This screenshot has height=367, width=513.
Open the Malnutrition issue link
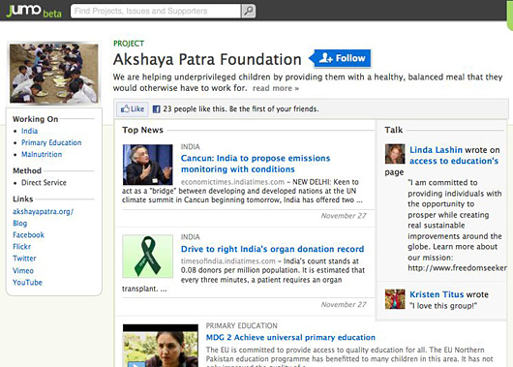[x=42, y=155]
